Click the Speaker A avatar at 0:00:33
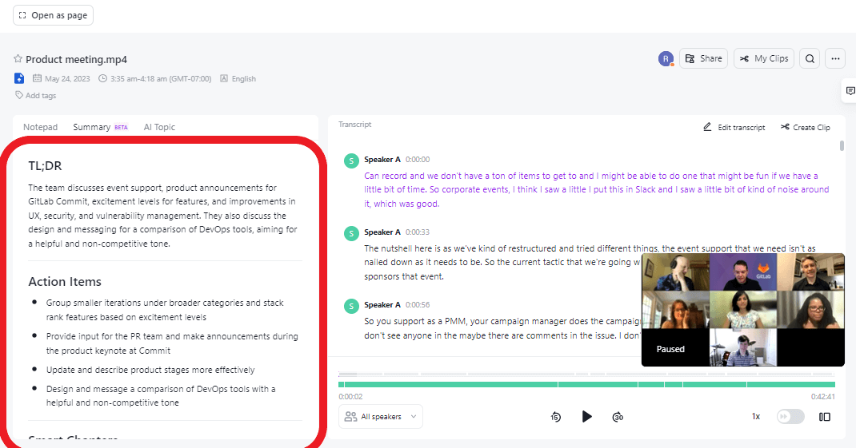The image size is (856, 448). coord(351,233)
